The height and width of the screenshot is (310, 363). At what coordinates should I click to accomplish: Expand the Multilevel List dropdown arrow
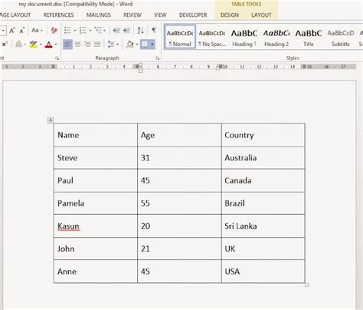click(x=105, y=31)
